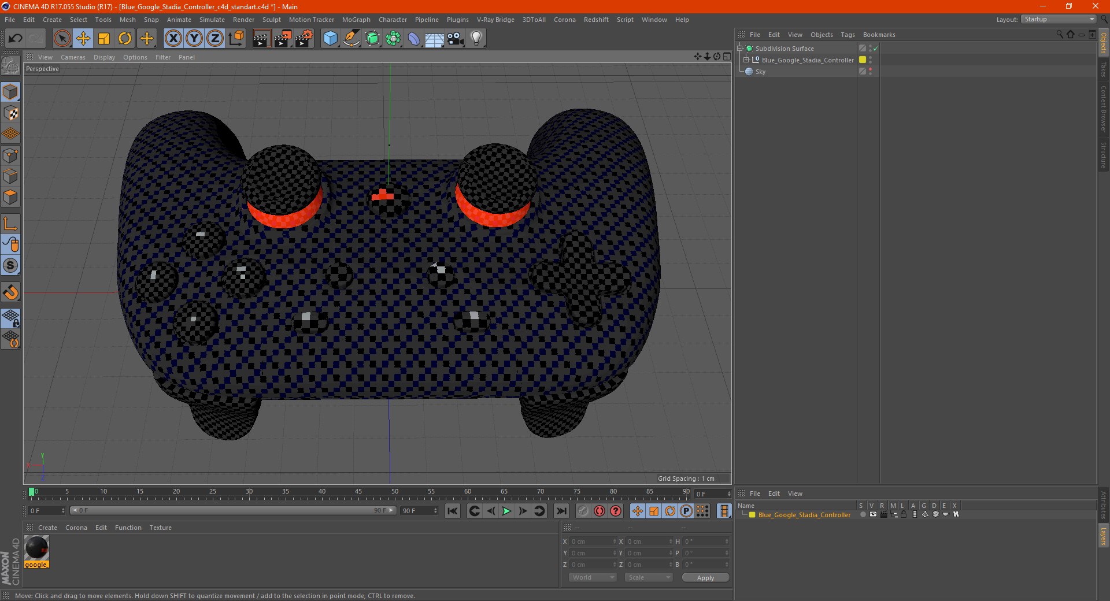Toggle coordinate system icon
Viewport: 1110px width, 601px height.
(236, 39)
